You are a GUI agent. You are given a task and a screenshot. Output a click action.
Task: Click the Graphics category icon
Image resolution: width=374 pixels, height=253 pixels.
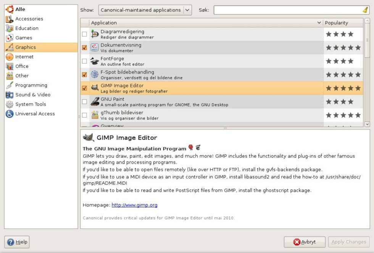(10, 47)
